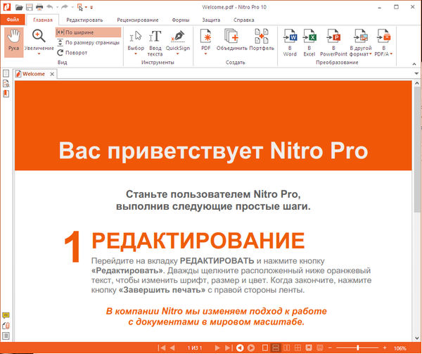
Task: Print using the quick access printer icon
Action: click(39, 7)
